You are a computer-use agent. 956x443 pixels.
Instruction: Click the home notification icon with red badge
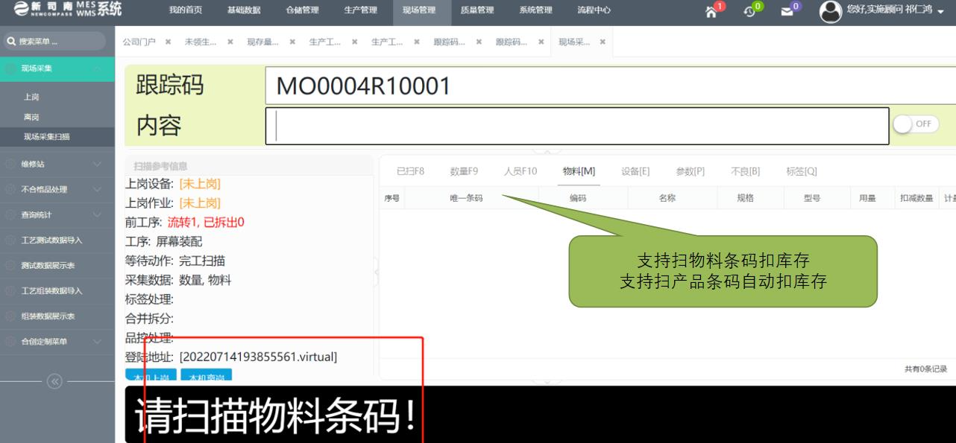point(713,11)
